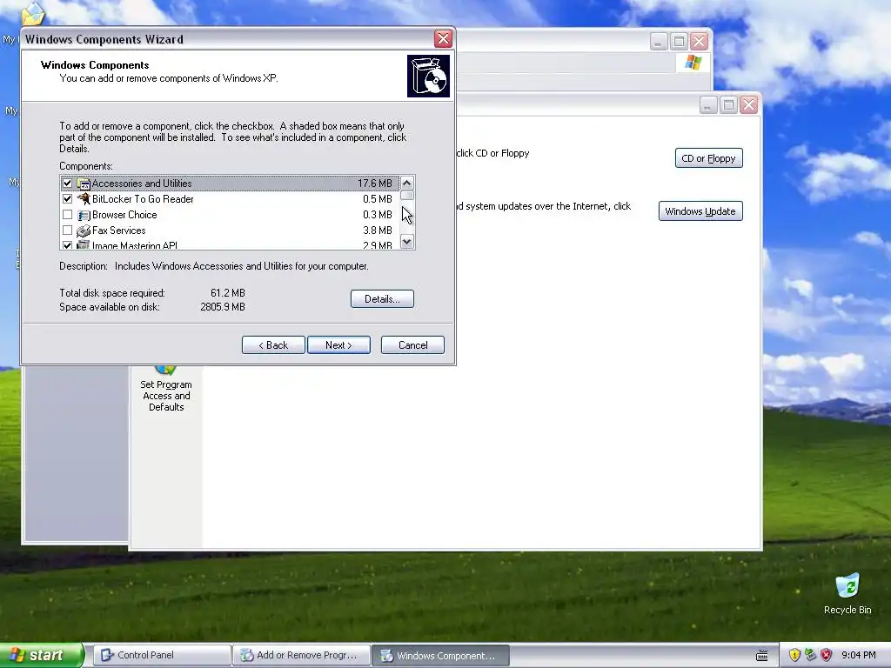The width and height of the screenshot is (891, 668).
Task: Switch to Windows Components taskbar button
Action: [x=440, y=655]
